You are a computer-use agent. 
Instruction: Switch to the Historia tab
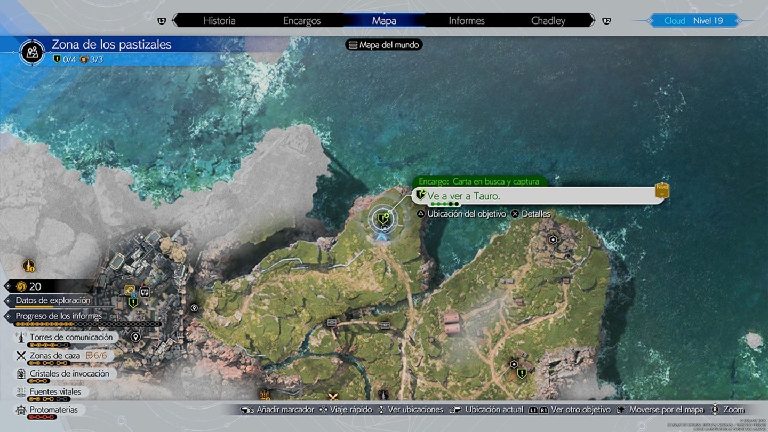click(x=219, y=21)
